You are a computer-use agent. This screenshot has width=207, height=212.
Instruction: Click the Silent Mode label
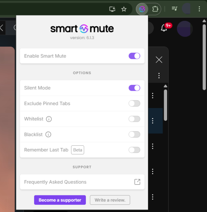click(37, 88)
